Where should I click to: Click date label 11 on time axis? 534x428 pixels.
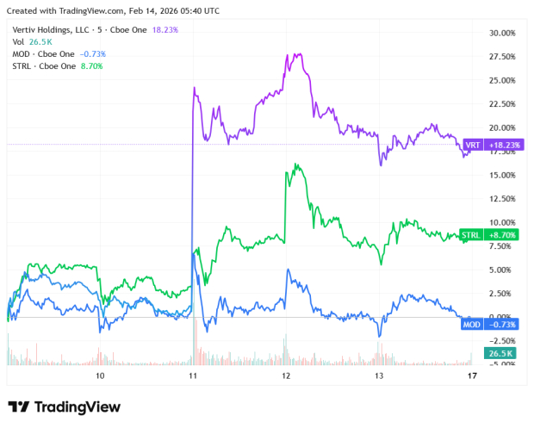[193, 376]
